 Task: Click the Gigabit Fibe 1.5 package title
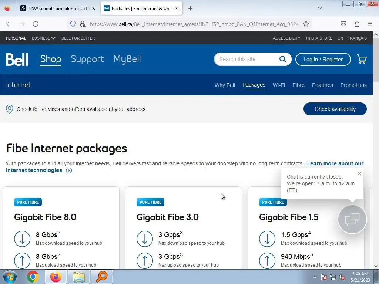coord(289,217)
